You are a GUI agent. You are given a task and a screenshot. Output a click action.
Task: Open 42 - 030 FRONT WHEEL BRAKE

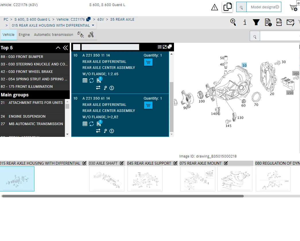(x=35, y=71)
